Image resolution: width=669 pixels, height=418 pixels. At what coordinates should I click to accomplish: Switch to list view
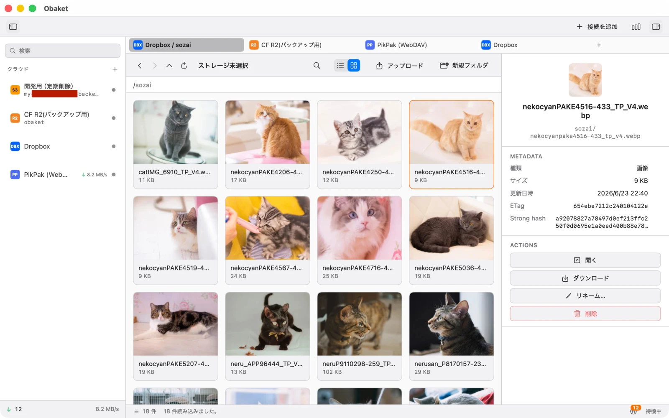[x=340, y=66]
